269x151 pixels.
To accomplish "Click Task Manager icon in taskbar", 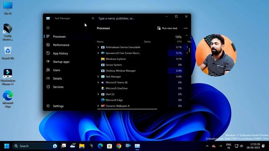I will 137,146.
